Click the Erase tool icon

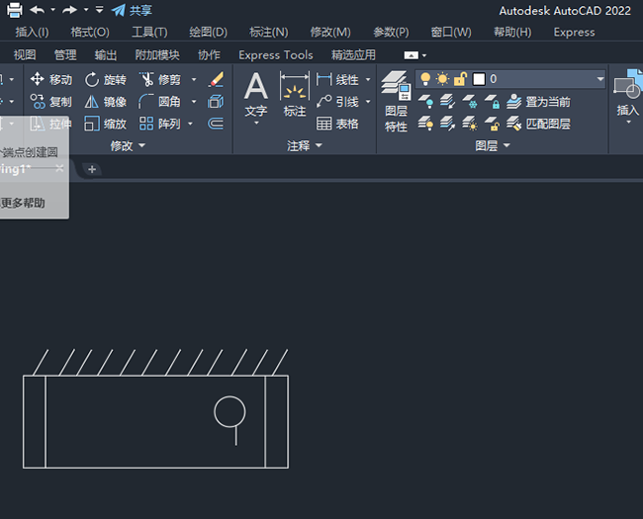coord(216,79)
